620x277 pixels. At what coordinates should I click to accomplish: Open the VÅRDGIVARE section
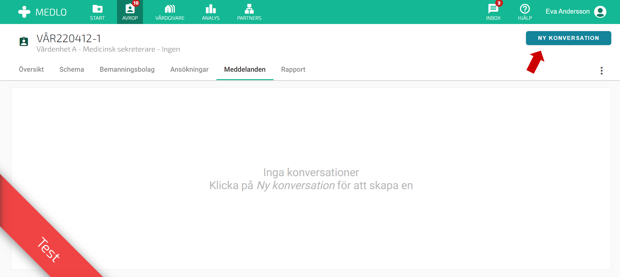[170, 12]
